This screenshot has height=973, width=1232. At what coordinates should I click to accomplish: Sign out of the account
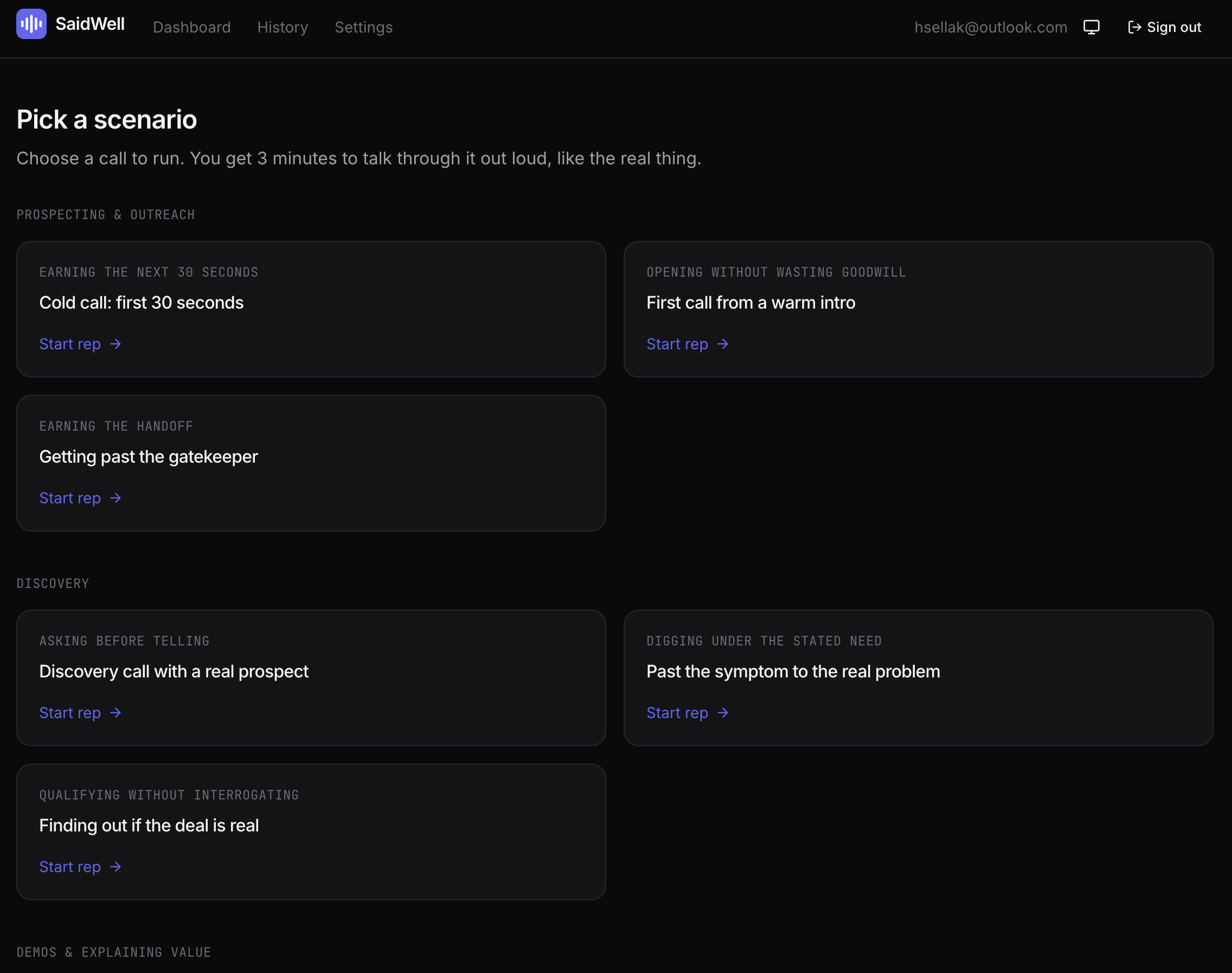(1164, 27)
